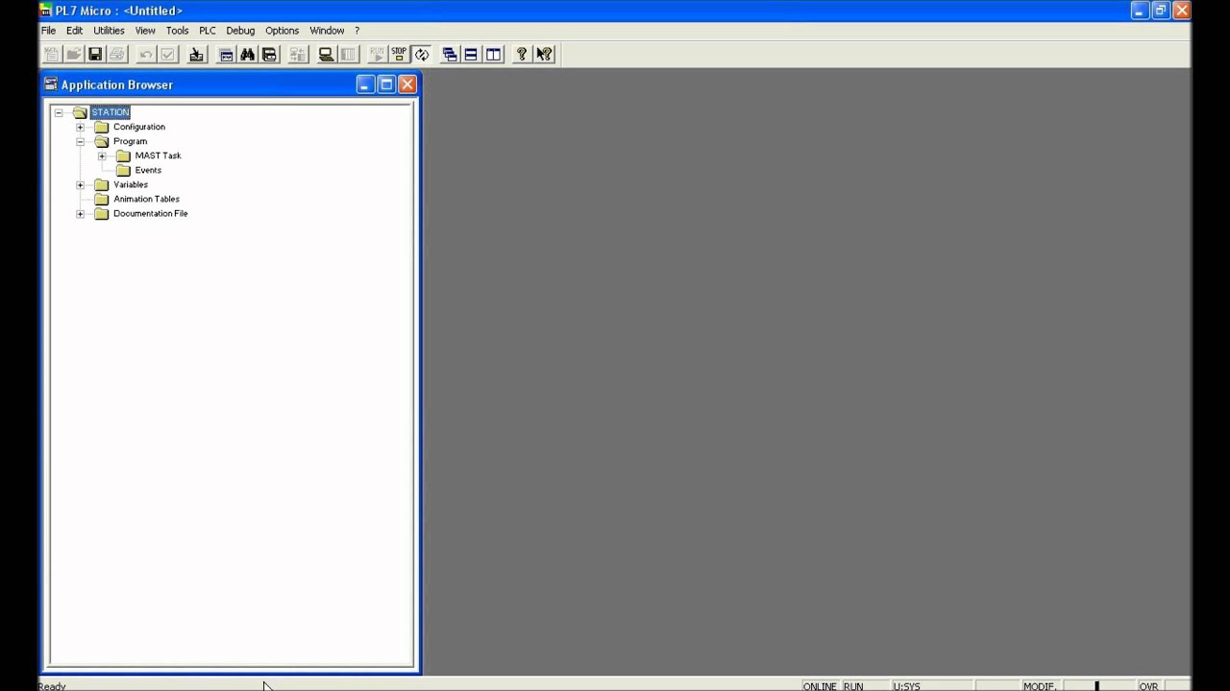Image resolution: width=1230 pixels, height=691 pixels.
Task: Open the Options menu
Action: click(x=282, y=31)
